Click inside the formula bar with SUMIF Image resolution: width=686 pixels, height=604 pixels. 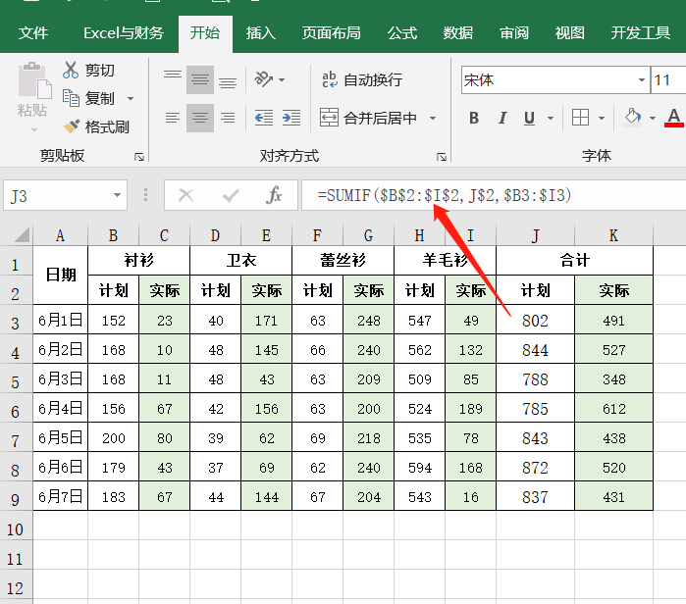tap(491, 195)
